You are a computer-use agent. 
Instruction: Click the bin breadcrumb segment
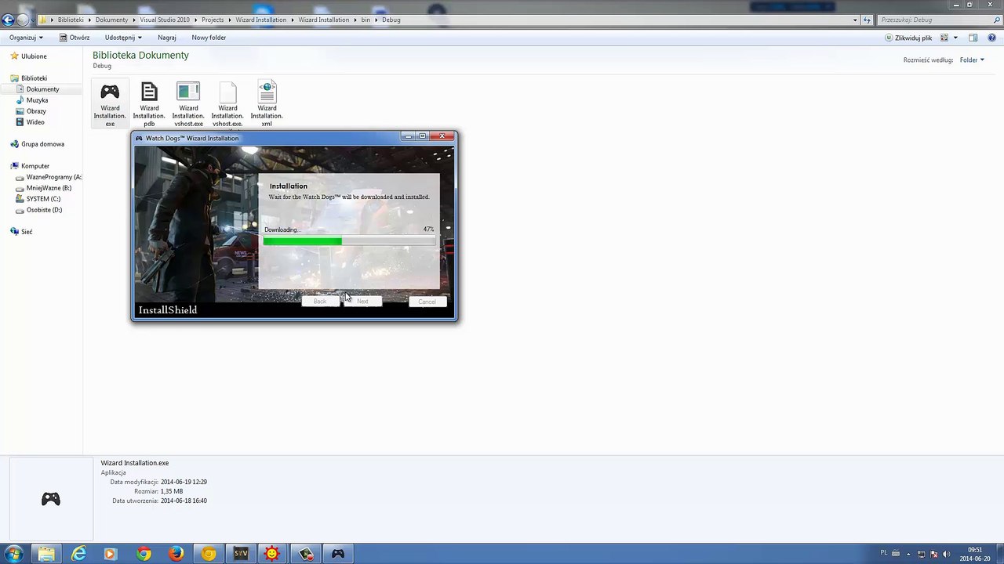(366, 20)
